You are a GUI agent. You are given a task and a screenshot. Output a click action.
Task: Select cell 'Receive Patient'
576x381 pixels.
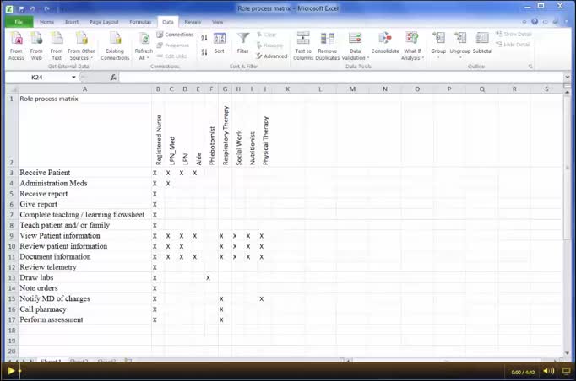point(84,173)
